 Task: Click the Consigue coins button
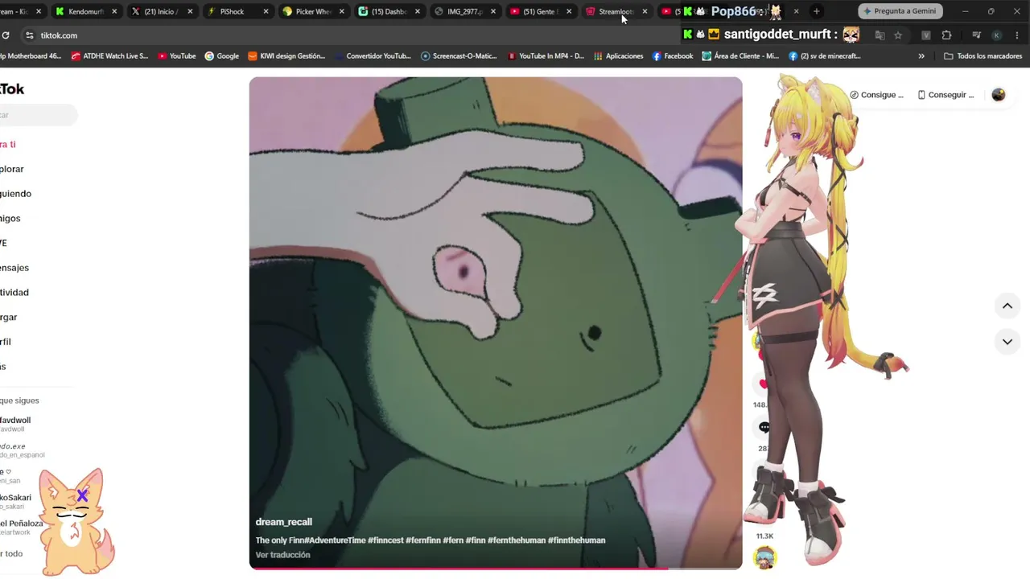pyautogui.click(x=877, y=95)
